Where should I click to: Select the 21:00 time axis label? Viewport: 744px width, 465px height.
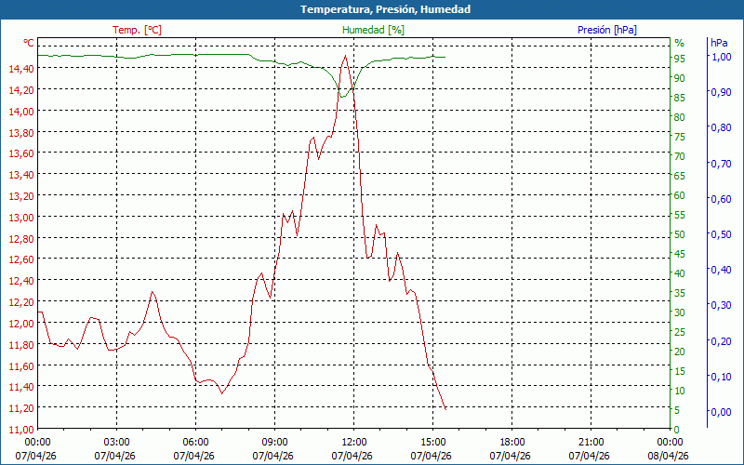[x=591, y=442]
